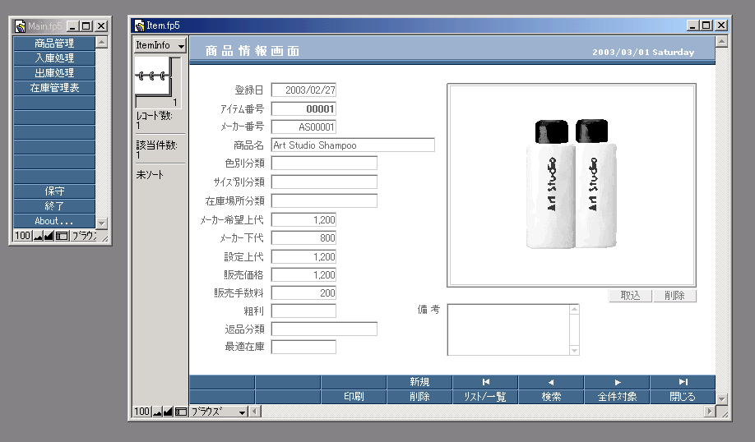Click the 全件対象 button
The image size is (755, 442).
(617, 397)
